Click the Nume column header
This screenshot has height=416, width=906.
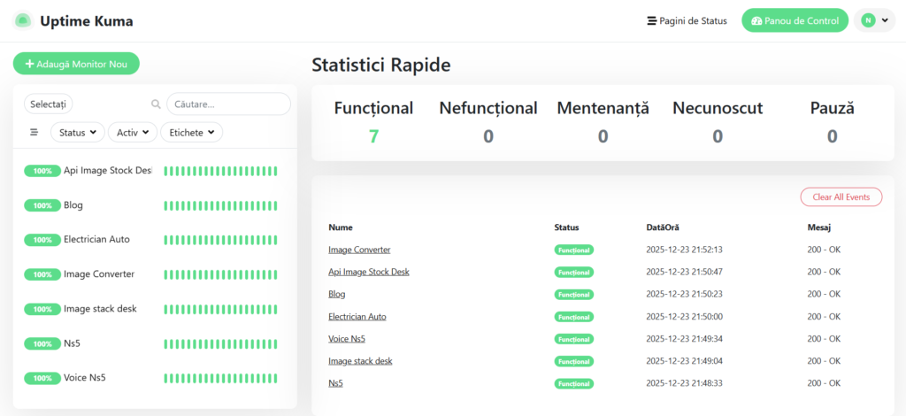coord(341,227)
